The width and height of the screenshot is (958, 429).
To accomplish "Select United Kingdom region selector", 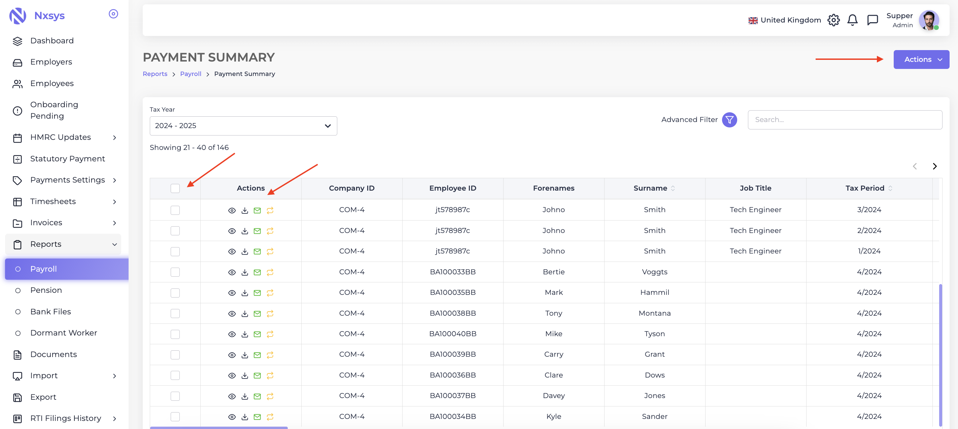I will 785,20.
